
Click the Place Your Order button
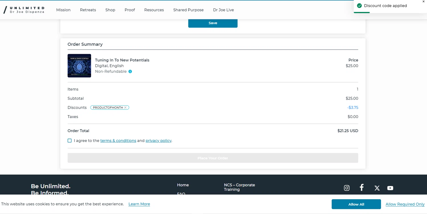[x=213, y=158]
